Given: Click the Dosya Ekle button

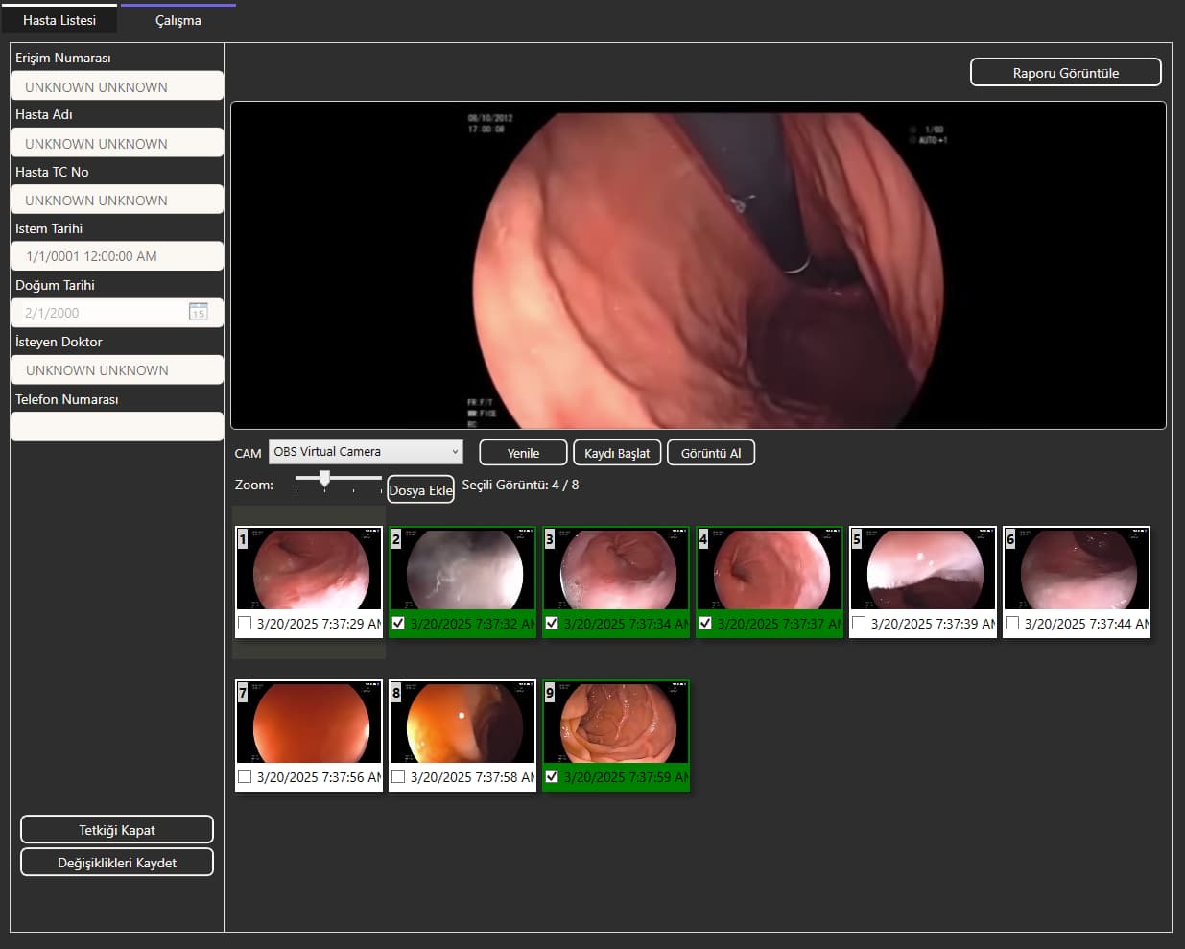Looking at the screenshot, I should [420, 490].
